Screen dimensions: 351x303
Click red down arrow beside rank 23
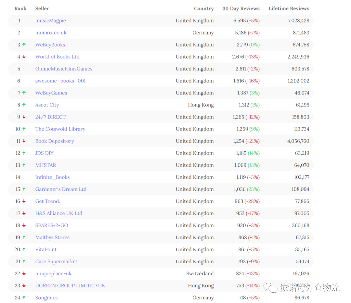(24, 285)
